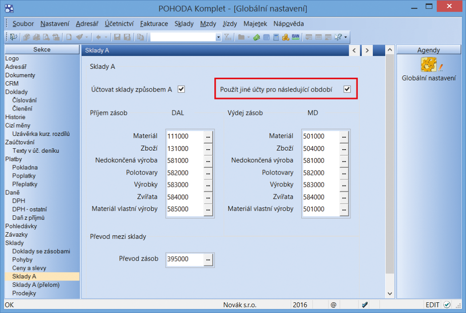This screenshot has width=466, height=313.
Task: Select DPH - ostatní section
Action: click(29, 209)
